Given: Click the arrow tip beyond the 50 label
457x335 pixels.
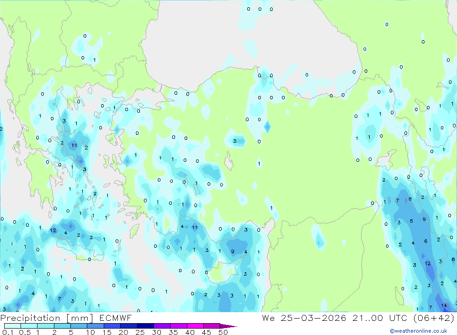Looking at the screenshot, I should point(228,326).
